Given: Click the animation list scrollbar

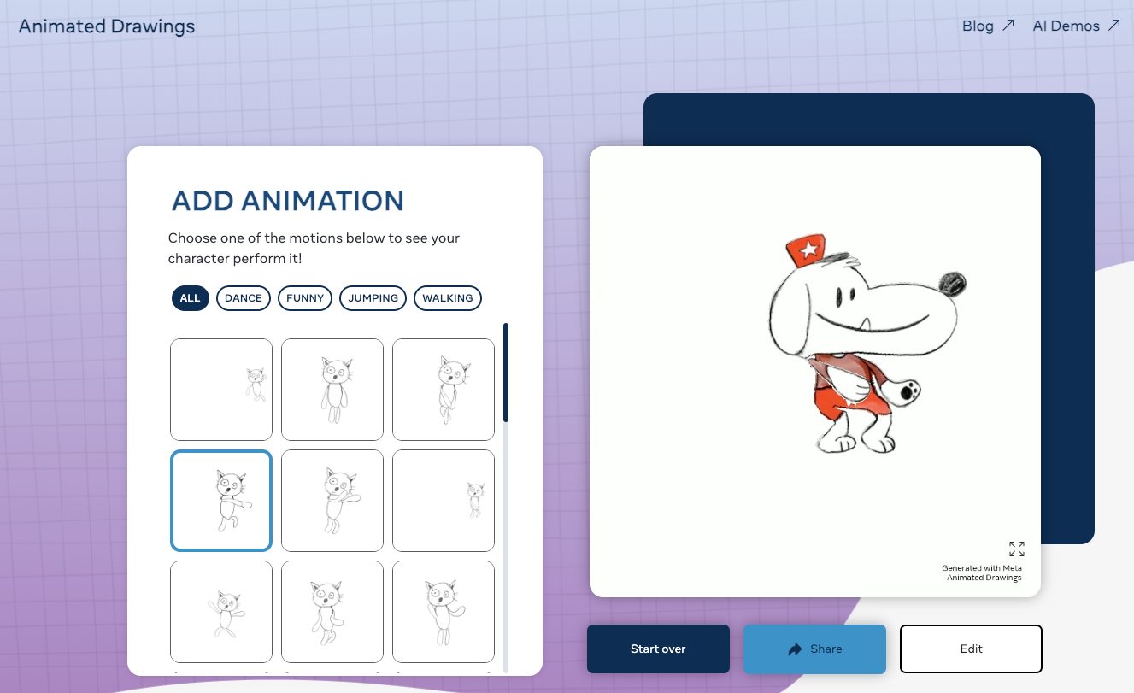Looking at the screenshot, I should coord(506,373).
